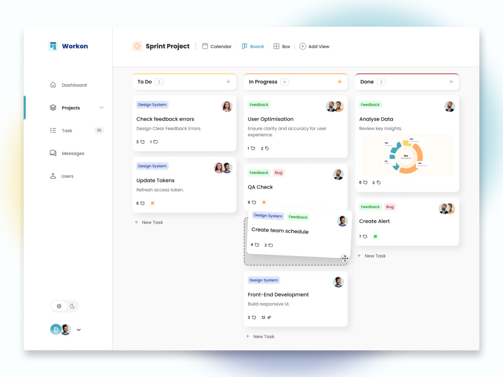Click the orange diamond Sprint Project color icon

[x=137, y=46]
